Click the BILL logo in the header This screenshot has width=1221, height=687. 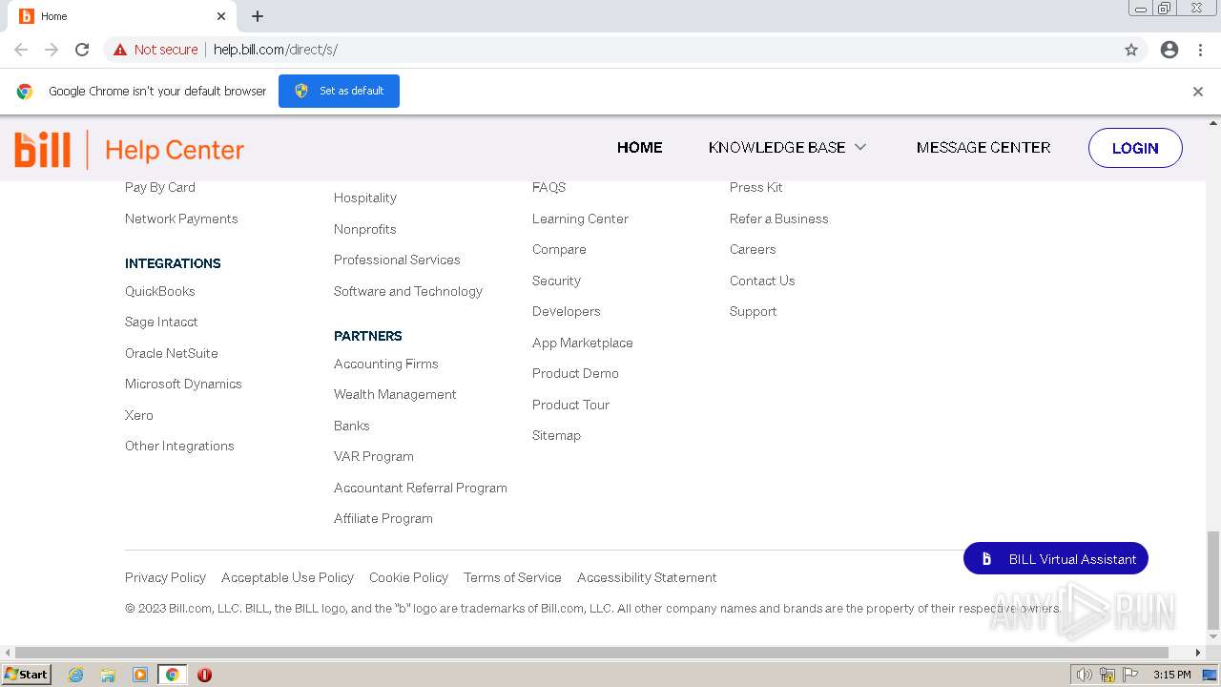click(x=43, y=150)
